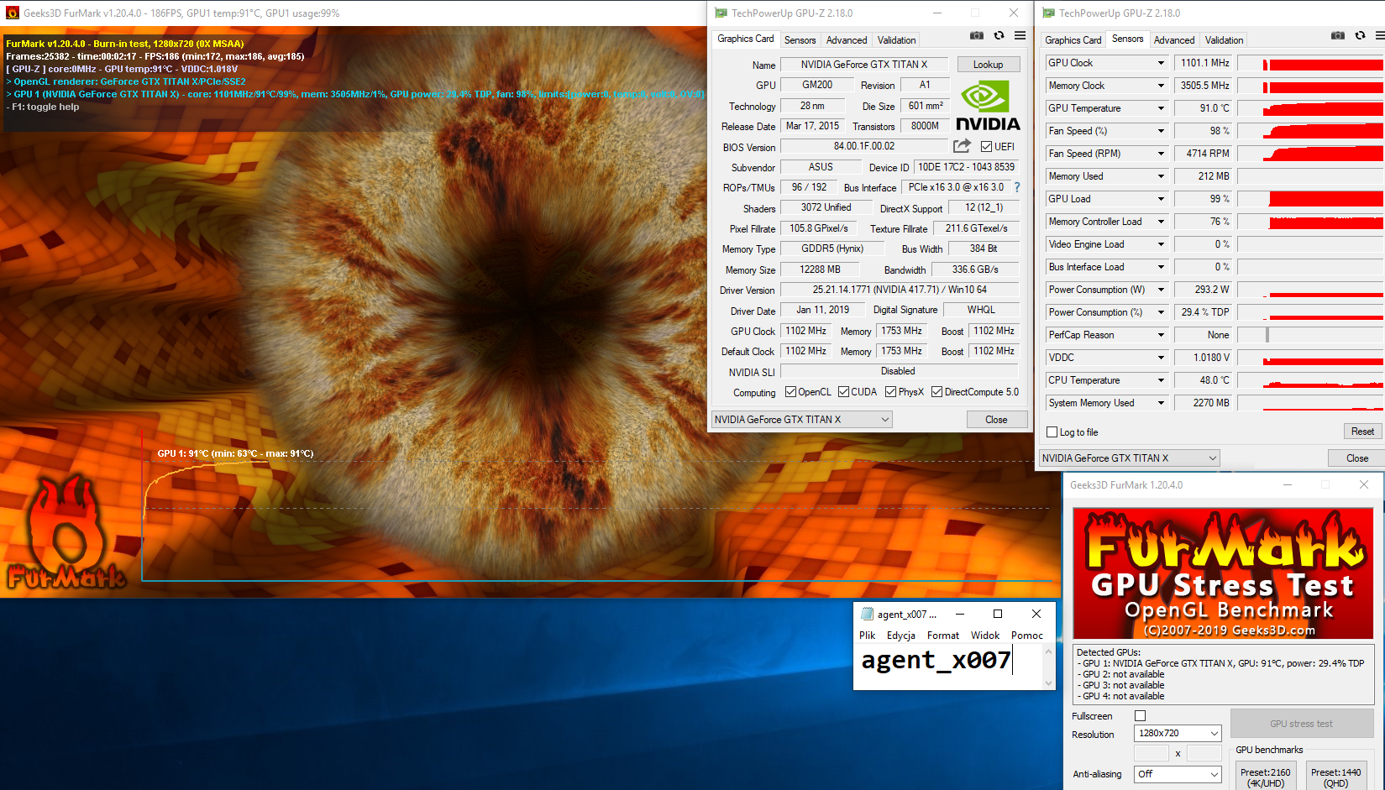Click the Notepad text area with agent_x007
Viewport: 1385px width, 790px height.
948,667
